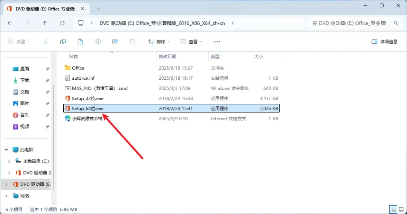Switch to details list view icon in status bar

393,209
